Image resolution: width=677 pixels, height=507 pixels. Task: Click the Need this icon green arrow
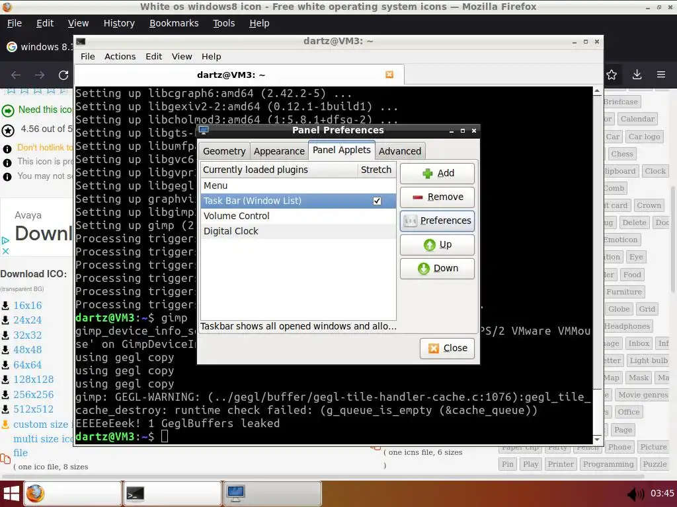8,111
